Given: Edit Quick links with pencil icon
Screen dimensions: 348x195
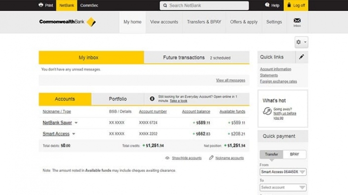Looking at the screenshot, I should [302, 57].
